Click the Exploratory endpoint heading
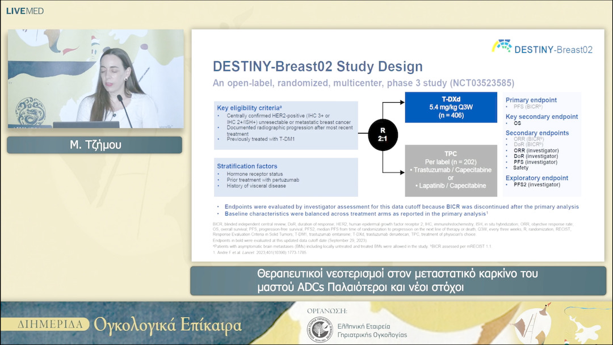The width and height of the screenshot is (613, 345). pyautogui.click(x=536, y=178)
